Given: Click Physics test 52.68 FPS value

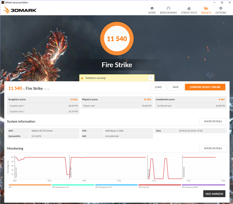Looking at the screenshot, I should (x=147, y=106).
